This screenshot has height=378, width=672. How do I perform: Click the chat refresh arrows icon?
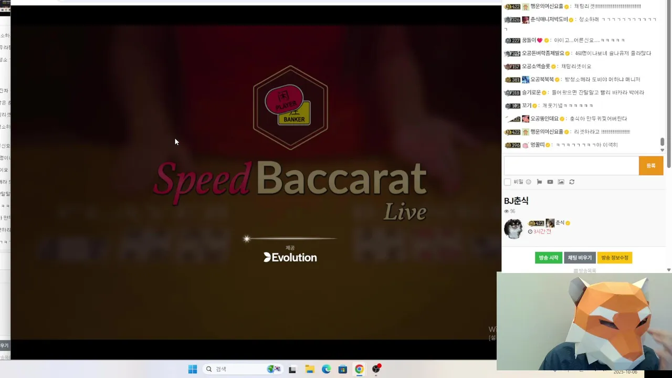click(x=572, y=182)
